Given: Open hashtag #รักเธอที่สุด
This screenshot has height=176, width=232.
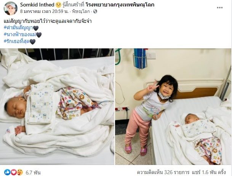Looking at the screenshot, I should pyautogui.click(x=17, y=42).
